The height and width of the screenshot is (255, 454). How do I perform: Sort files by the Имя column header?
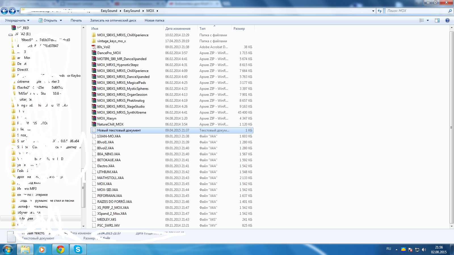pos(127,29)
